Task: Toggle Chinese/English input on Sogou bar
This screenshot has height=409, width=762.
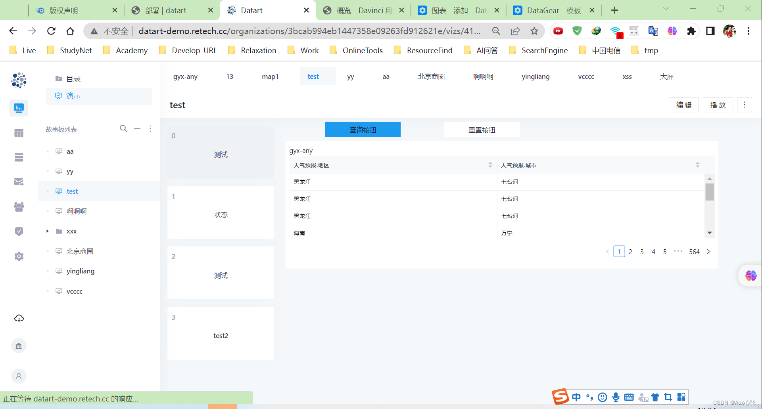Action: point(576,397)
